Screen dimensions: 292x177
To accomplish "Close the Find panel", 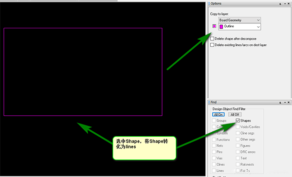I will [x=289, y=103].
